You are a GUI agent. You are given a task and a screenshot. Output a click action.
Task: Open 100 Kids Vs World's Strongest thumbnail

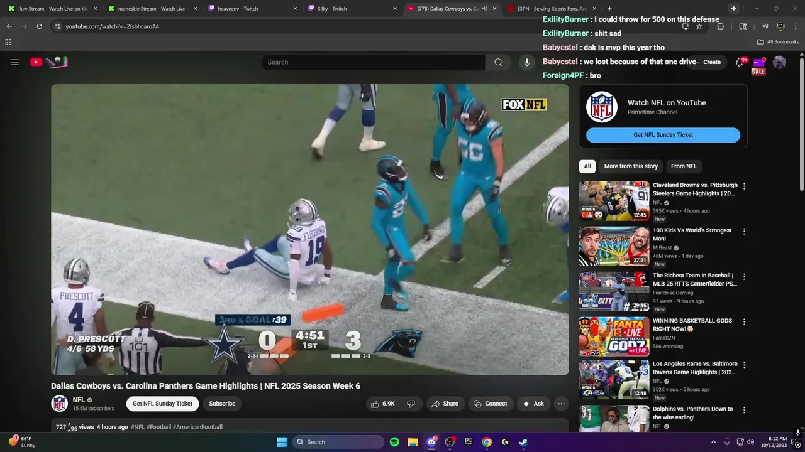(x=614, y=246)
